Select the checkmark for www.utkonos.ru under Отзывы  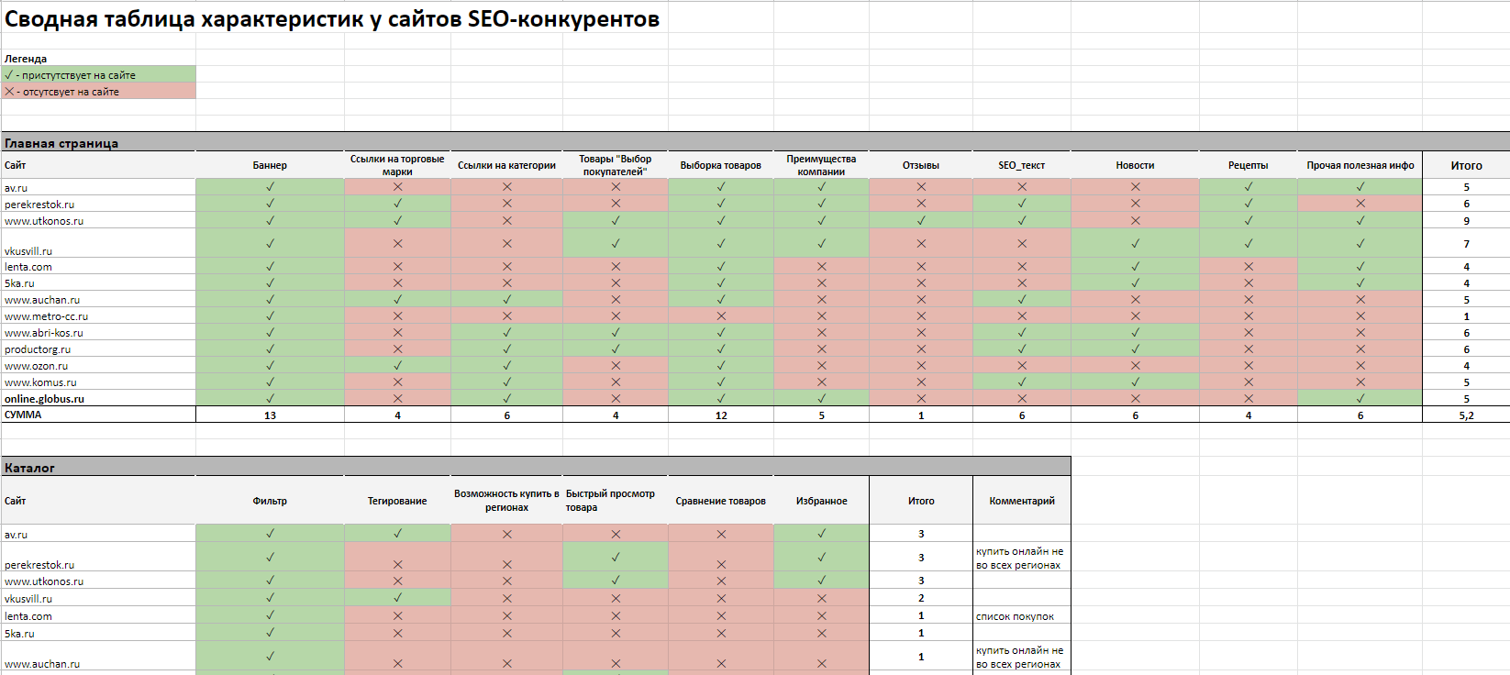coord(921,221)
